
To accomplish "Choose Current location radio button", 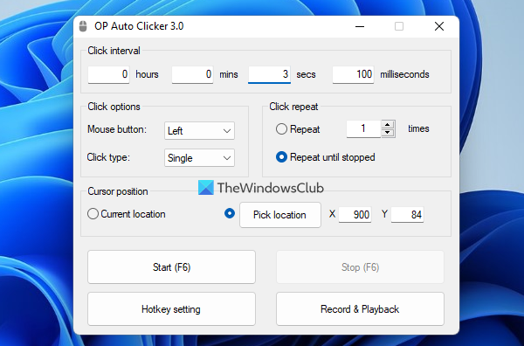I will (x=93, y=214).
